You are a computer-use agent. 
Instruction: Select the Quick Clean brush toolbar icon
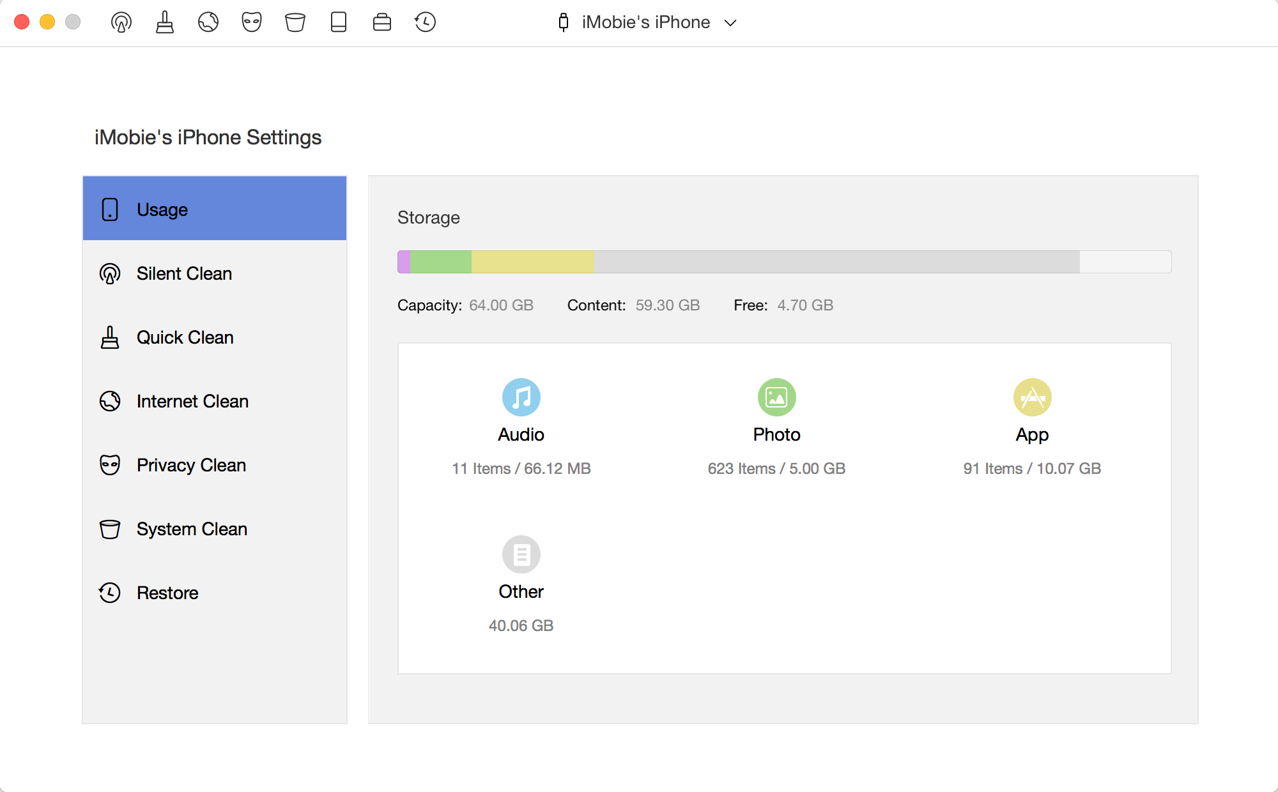pos(165,22)
